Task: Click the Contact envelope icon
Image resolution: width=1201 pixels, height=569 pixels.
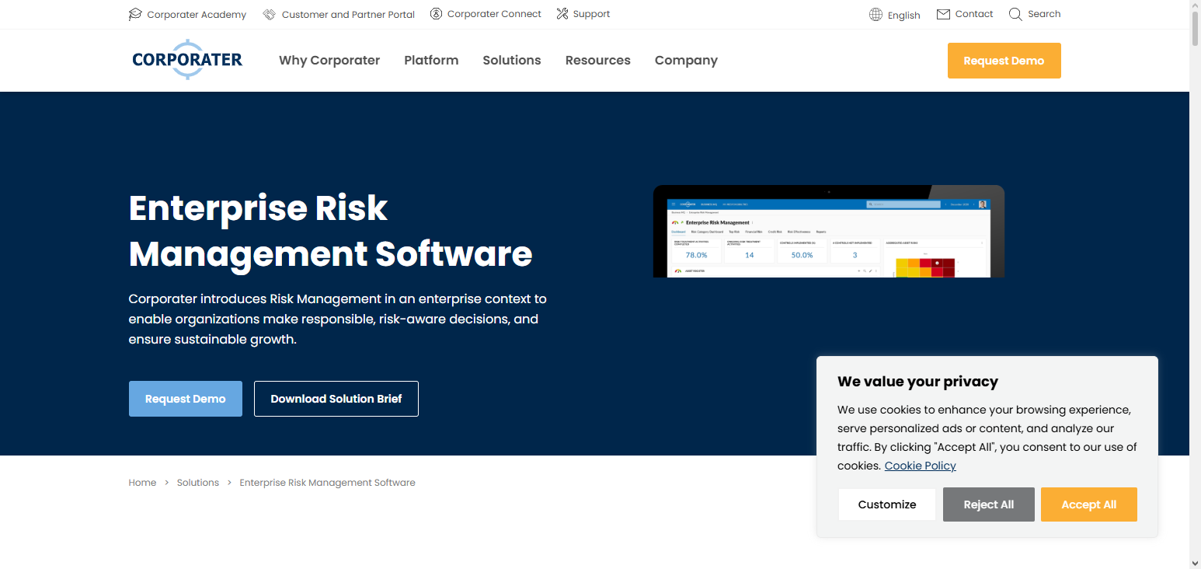Action: [x=943, y=14]
